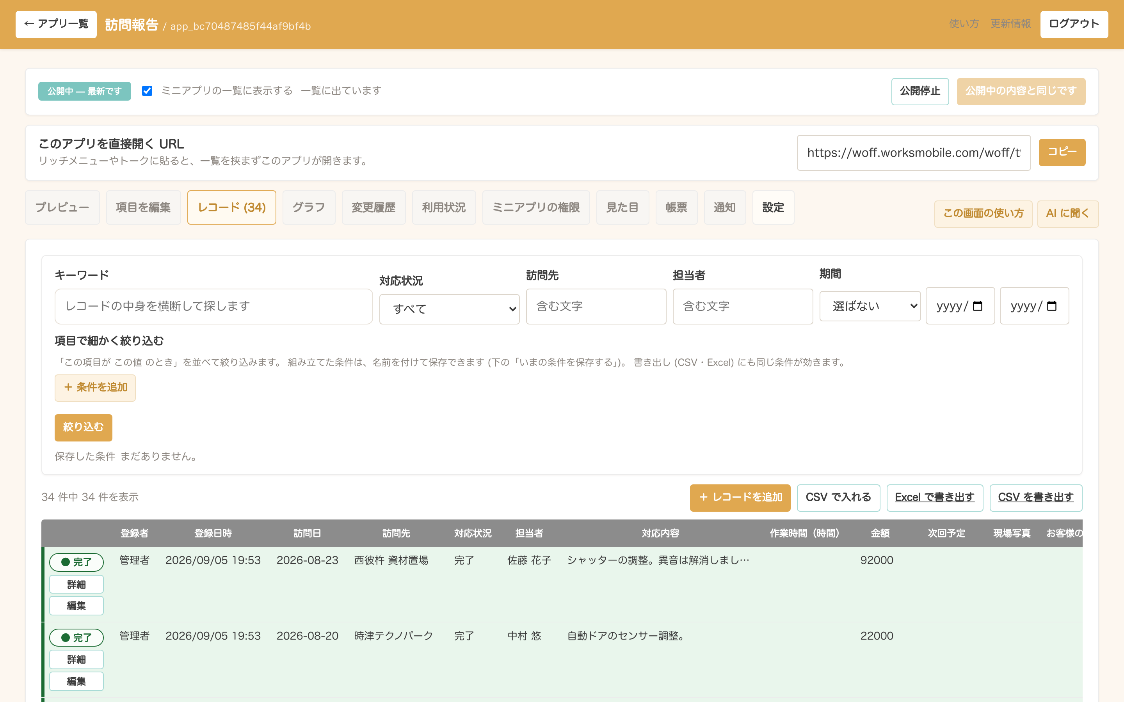
Task: Apply filters with 絞り込む button
Action: click(x=84, y=427)
